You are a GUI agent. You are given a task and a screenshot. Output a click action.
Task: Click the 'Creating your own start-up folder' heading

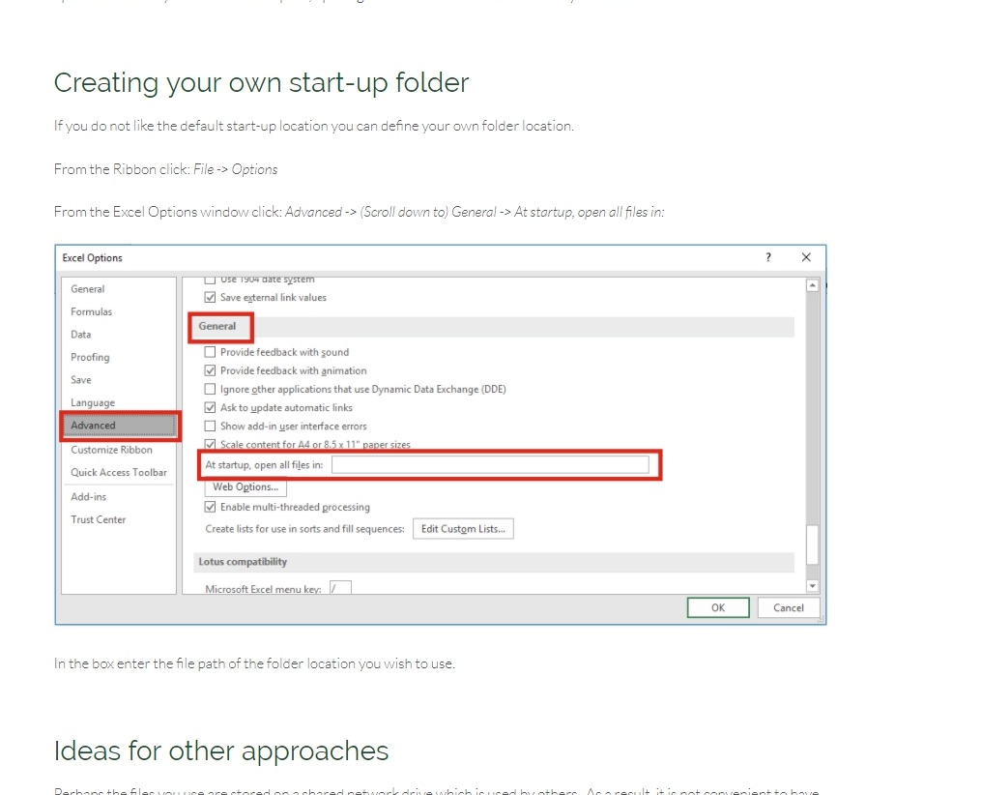tap(262, 82)
